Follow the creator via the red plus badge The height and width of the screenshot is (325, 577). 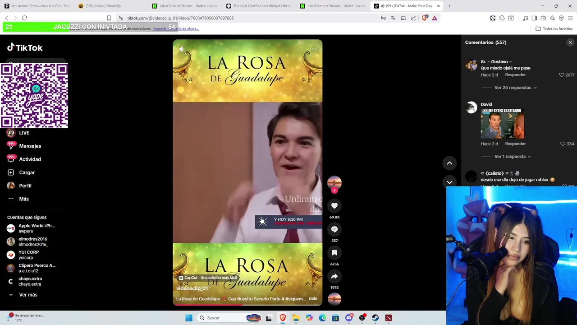click(334, 190)
